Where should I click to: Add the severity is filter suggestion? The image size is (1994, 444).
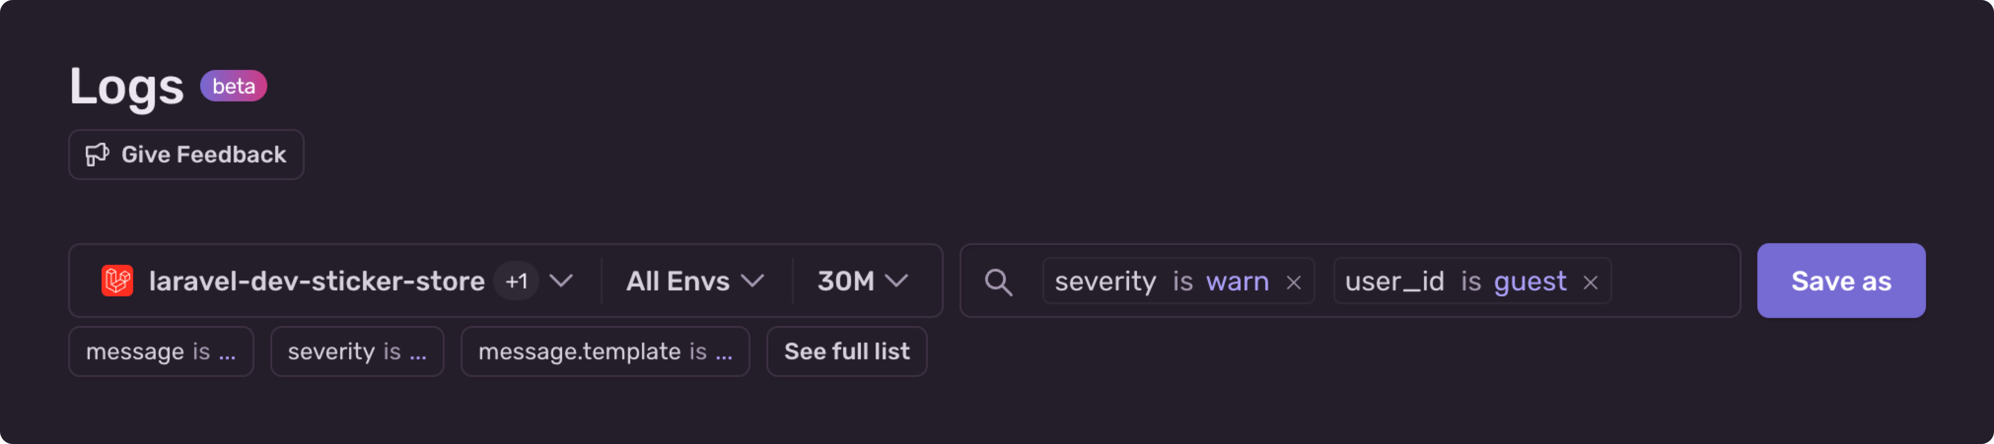coord(357,351)
